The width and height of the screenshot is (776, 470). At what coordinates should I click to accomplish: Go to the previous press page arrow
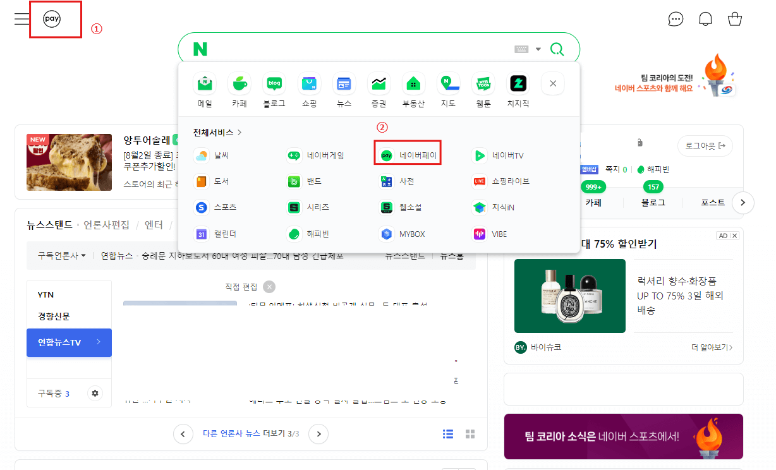pyautogui.click(x=183, y=434)
